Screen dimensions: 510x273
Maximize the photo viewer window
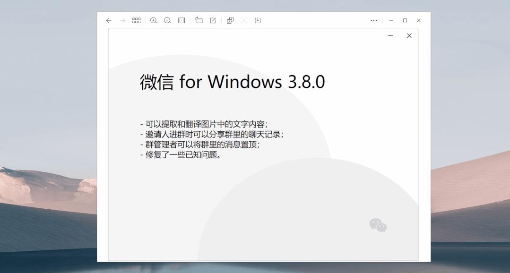[x=404, y=20]
